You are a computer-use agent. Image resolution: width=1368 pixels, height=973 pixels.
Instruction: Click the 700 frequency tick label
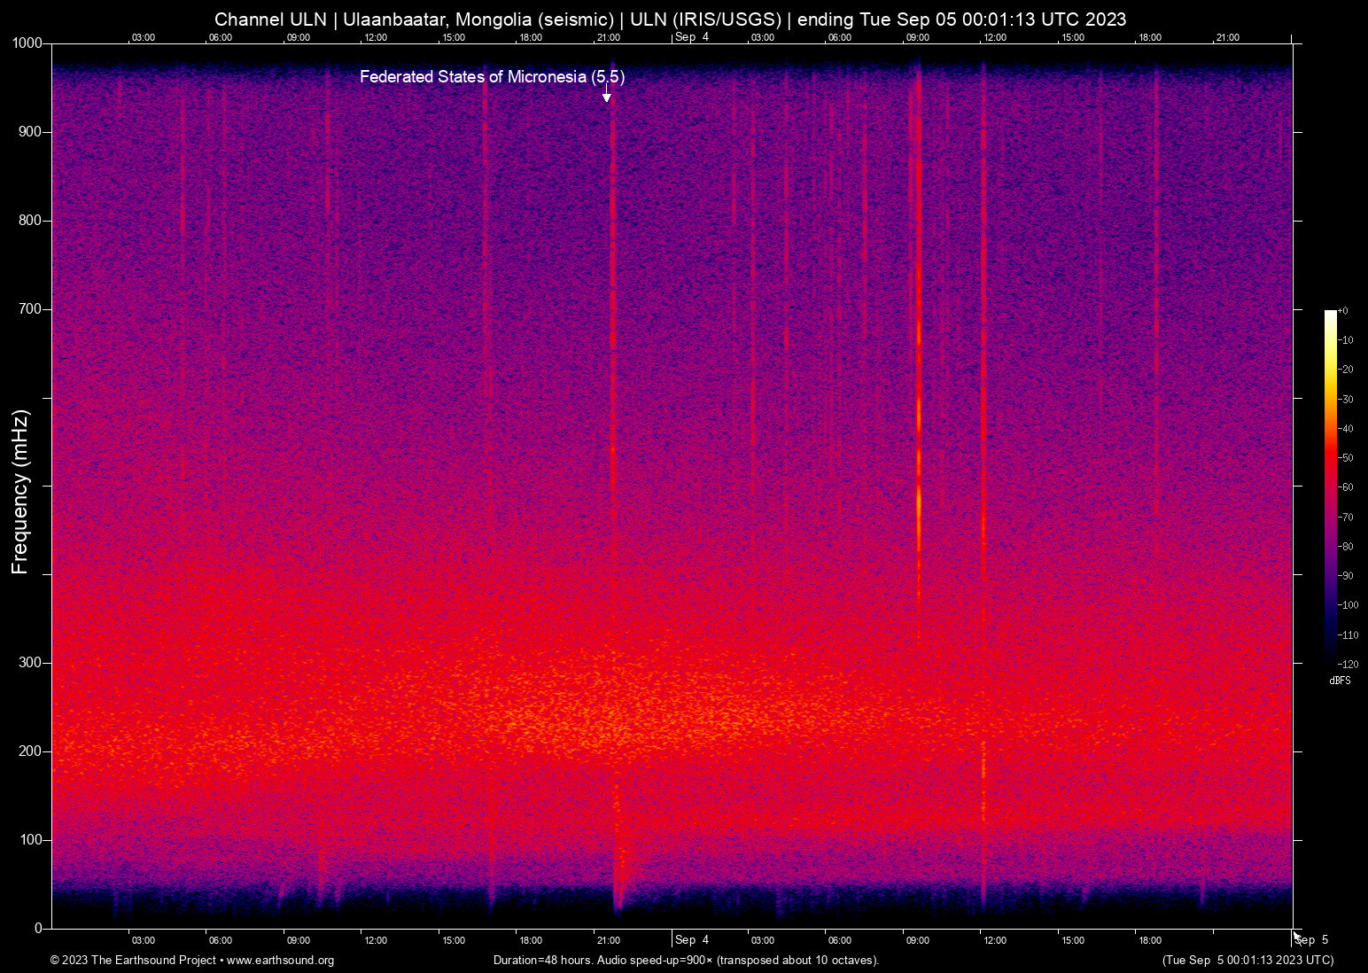[x=30, y=309]
